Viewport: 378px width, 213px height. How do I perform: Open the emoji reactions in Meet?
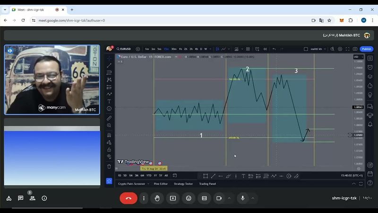(x=189, y=198)
